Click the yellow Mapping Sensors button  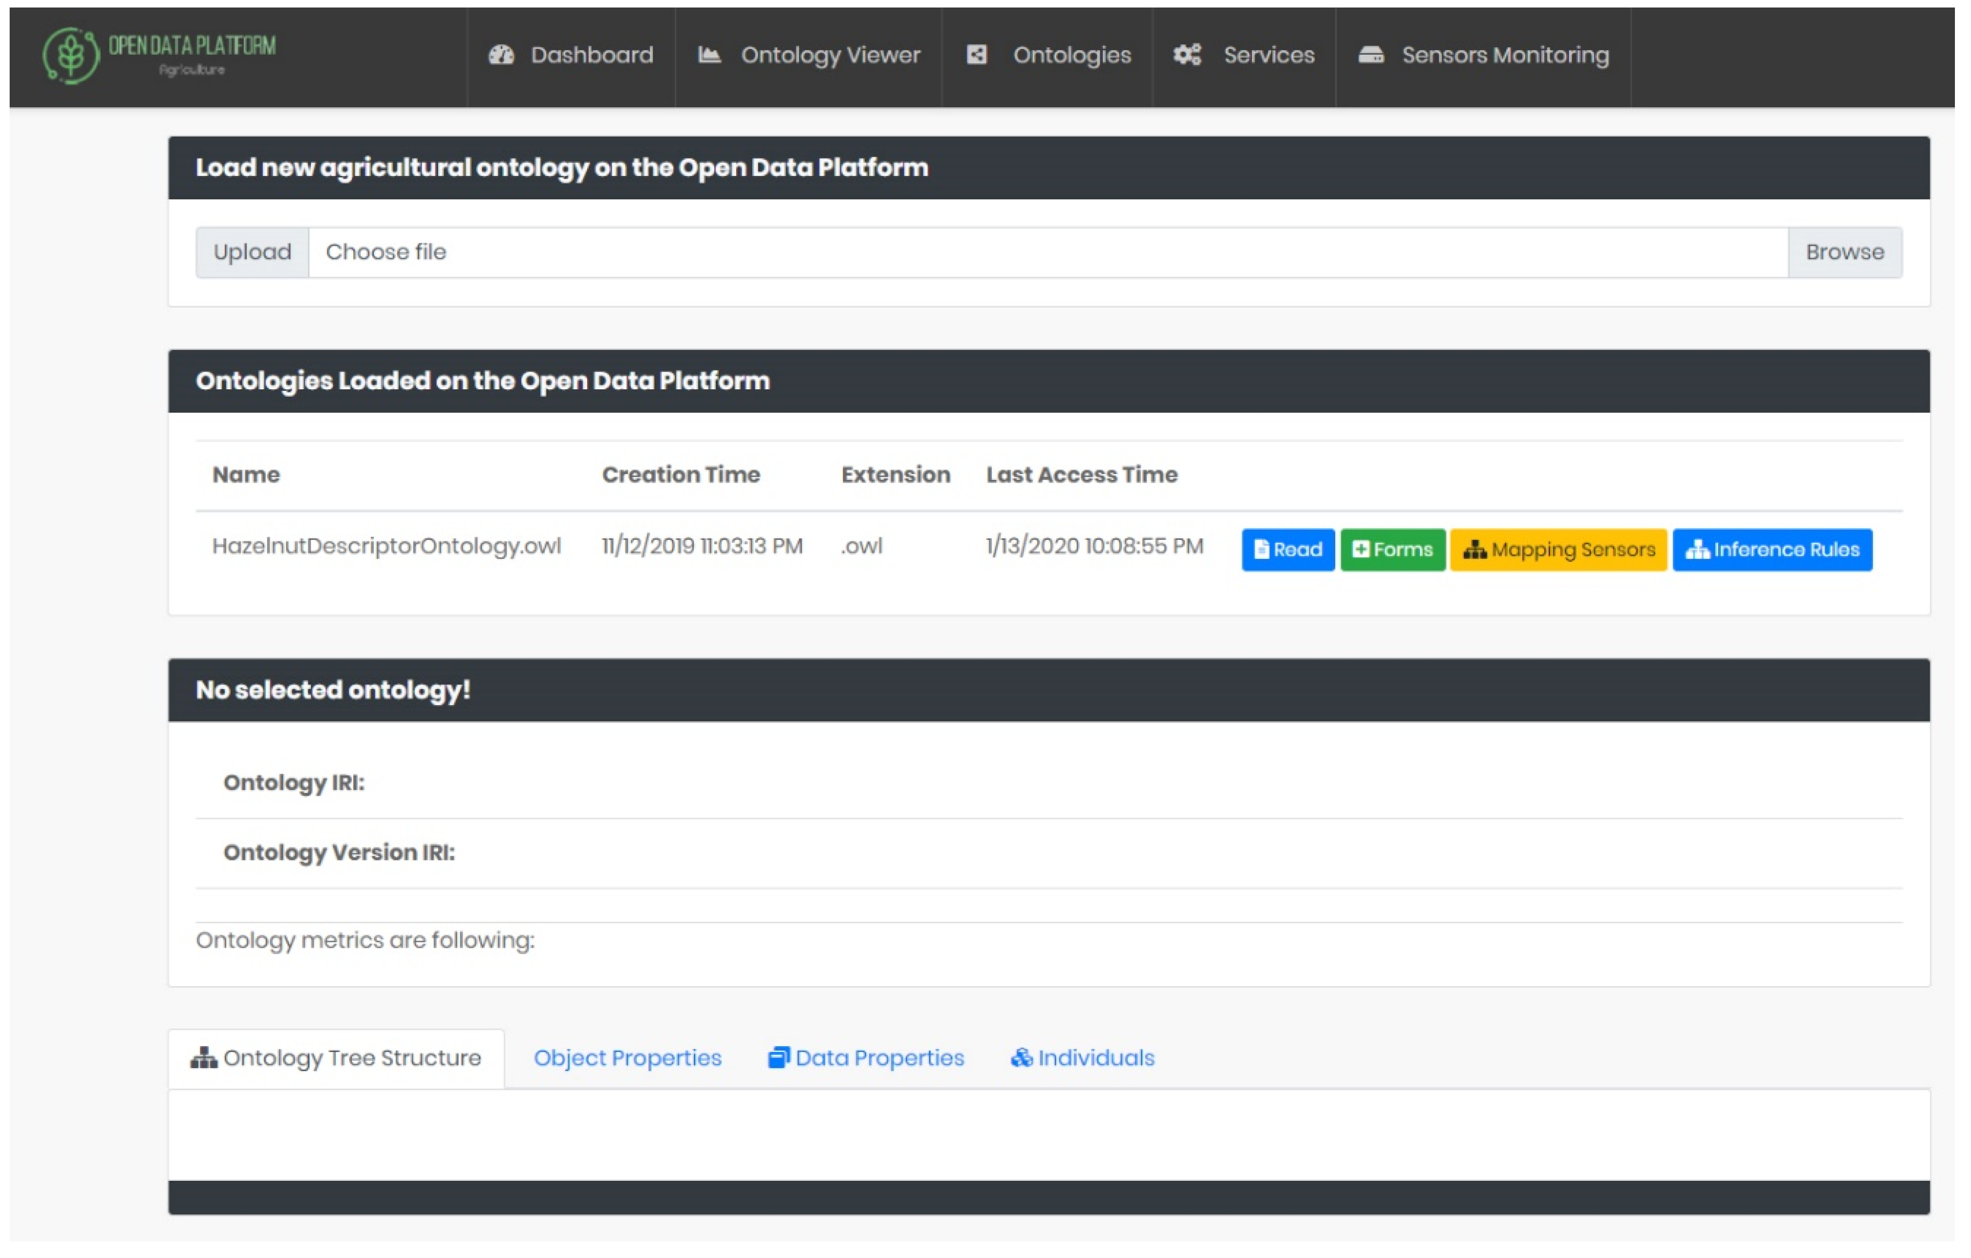[x=1558, y=549]
